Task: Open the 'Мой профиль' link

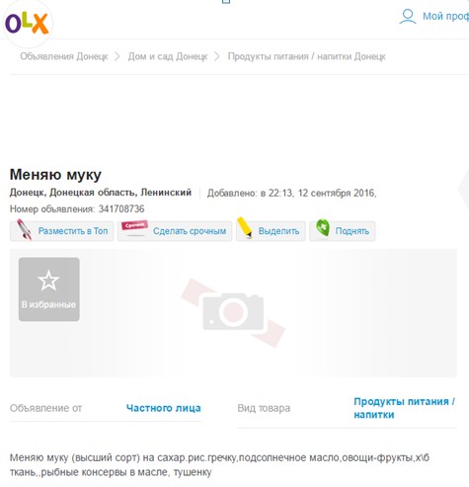Action: (x=445, y=16)
